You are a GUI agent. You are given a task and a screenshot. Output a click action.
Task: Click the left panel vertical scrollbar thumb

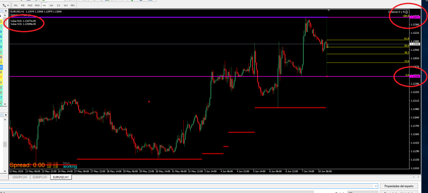(5, 144)
